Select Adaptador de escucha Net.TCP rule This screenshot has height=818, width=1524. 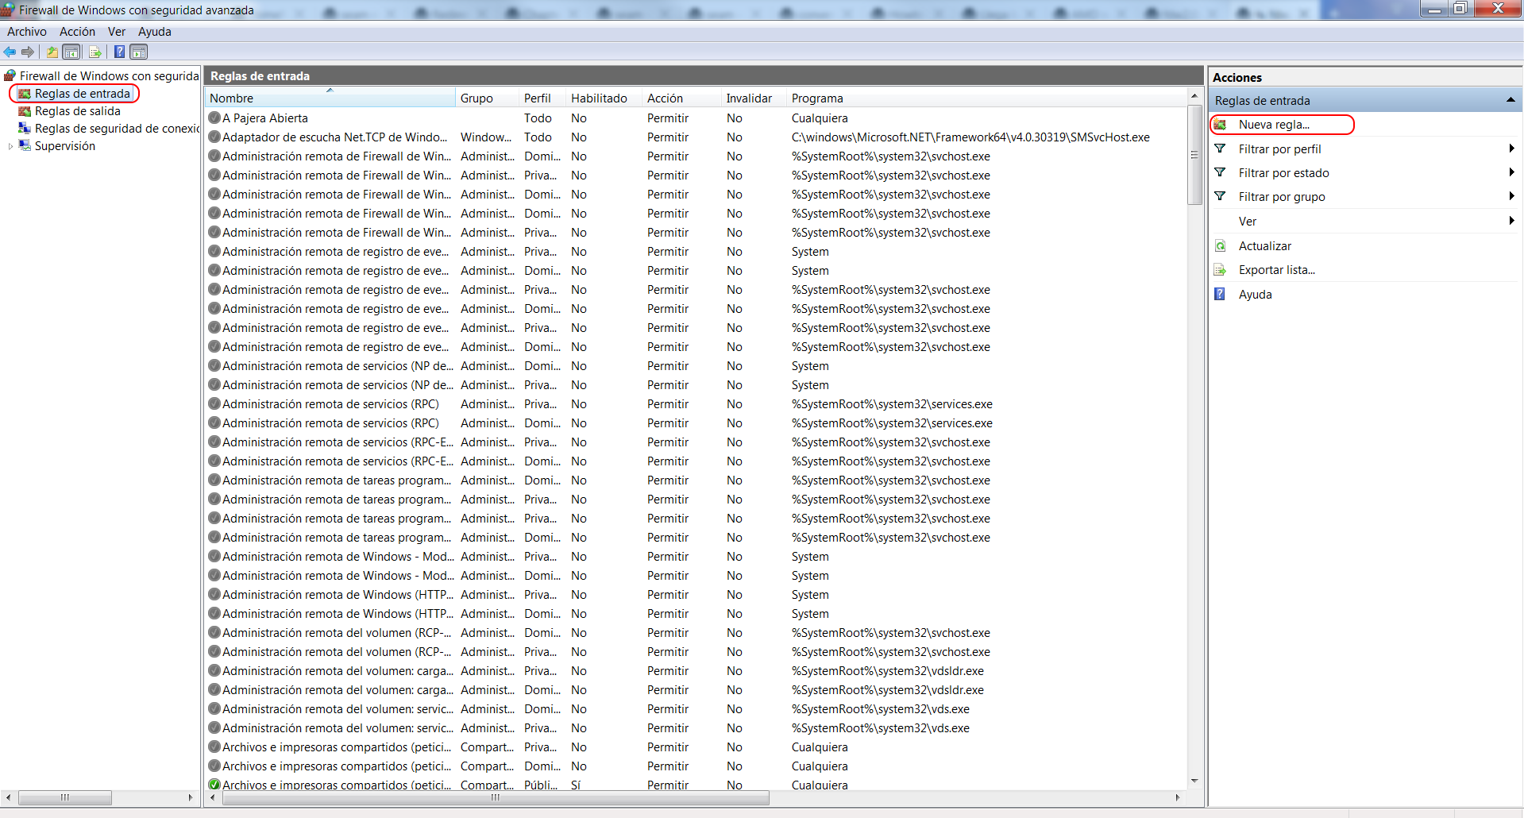coord(334,137)
